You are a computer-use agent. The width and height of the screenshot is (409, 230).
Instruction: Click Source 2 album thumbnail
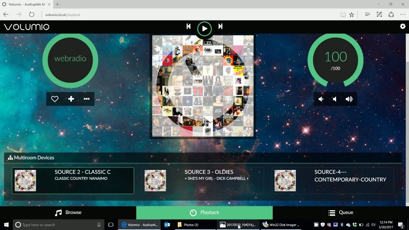coord(25,180)
